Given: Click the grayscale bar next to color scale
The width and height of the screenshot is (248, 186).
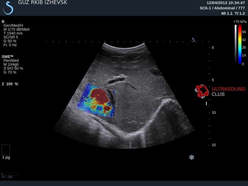Looking at the screenshot, I should point(236,44).
